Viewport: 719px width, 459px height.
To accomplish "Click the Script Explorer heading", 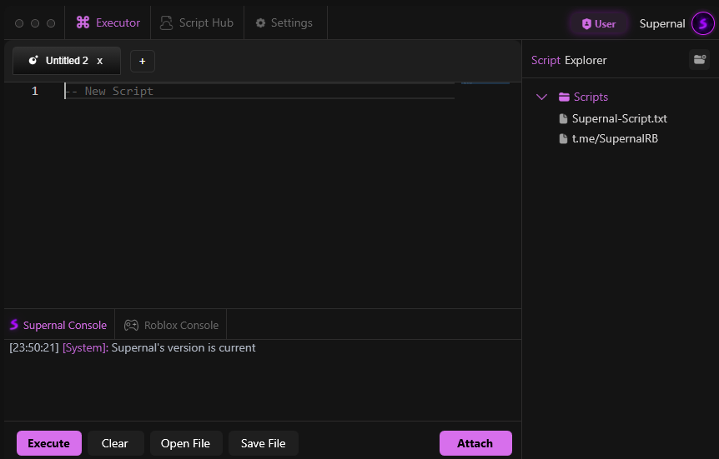I will tap(569, 61).
